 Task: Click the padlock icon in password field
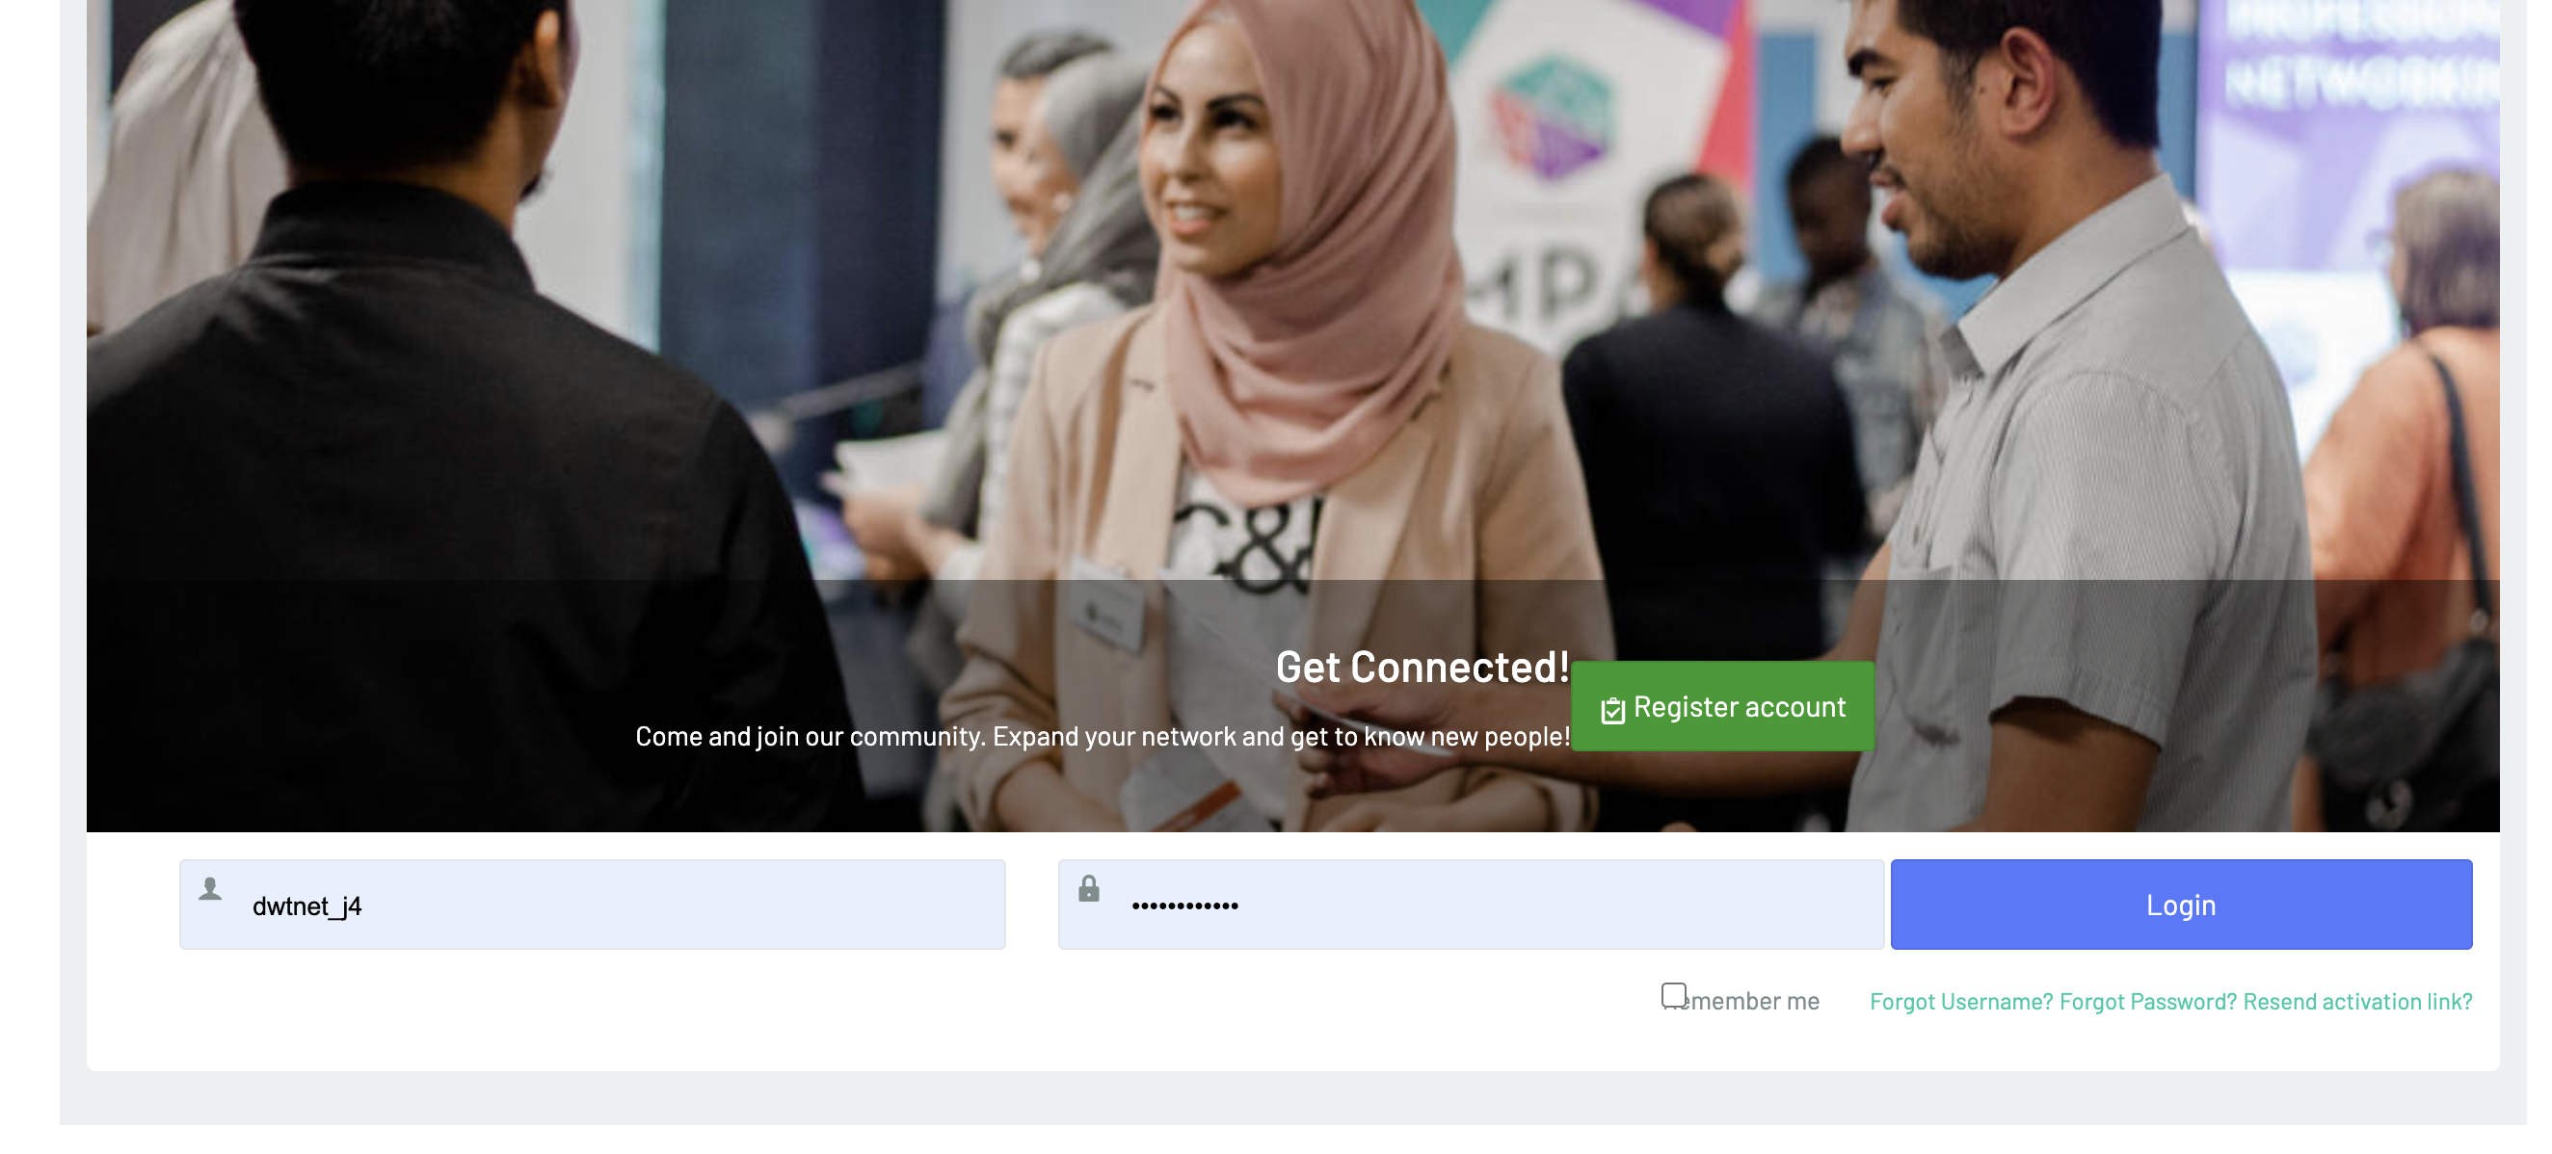[x=1089, y=888]
